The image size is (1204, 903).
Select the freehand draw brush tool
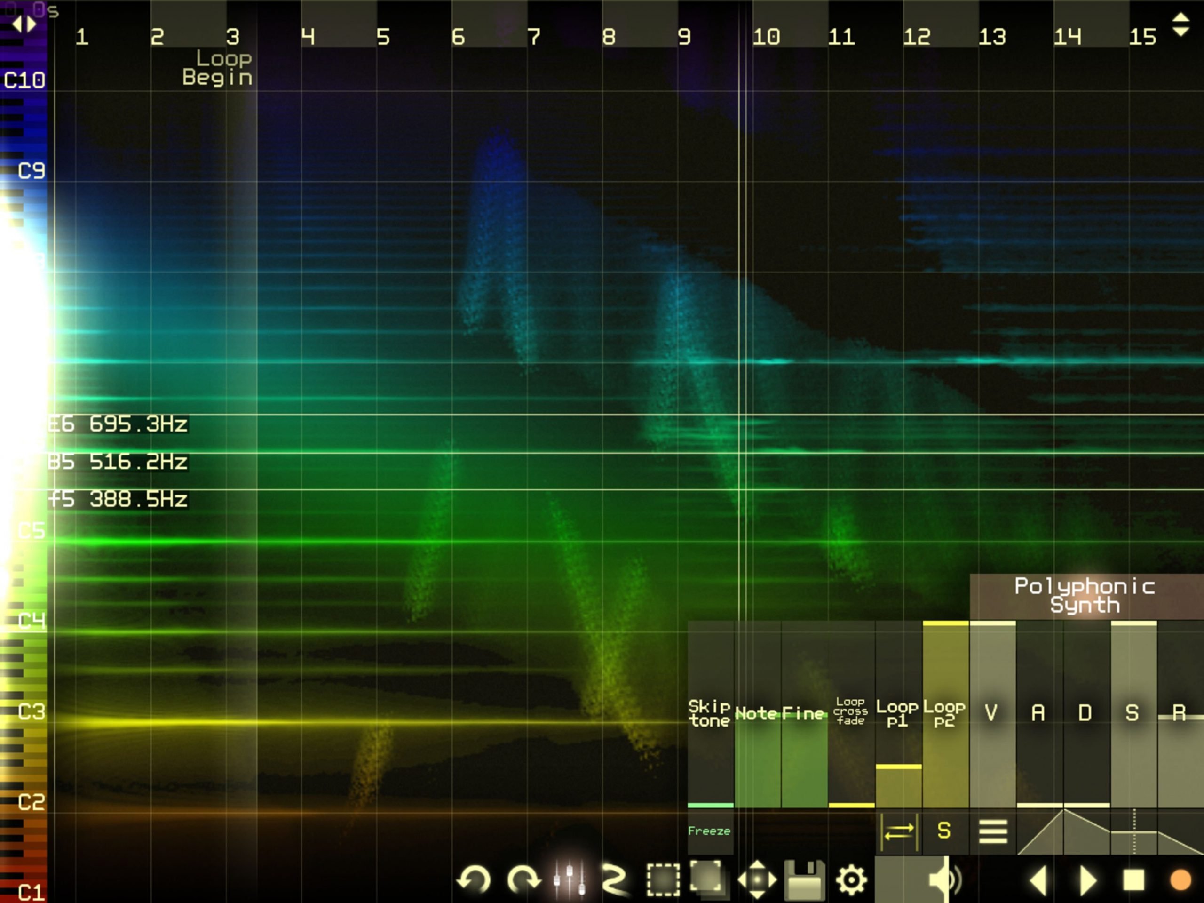coord(616,879)
